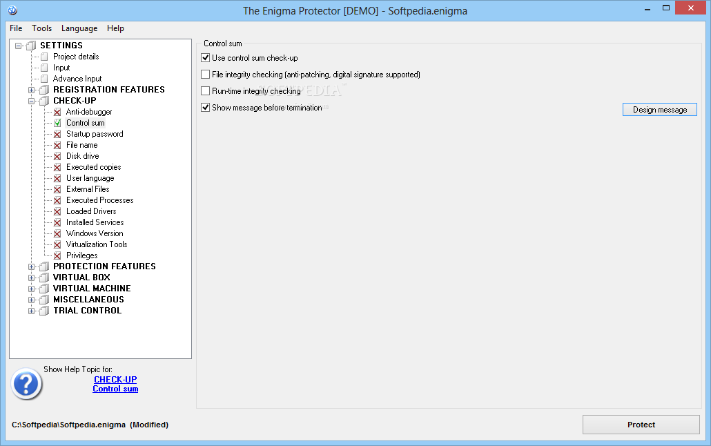The height and width of the screenshot is (446, 711).
Task: Click the blue question mark help icon
Action: [26, 384]
